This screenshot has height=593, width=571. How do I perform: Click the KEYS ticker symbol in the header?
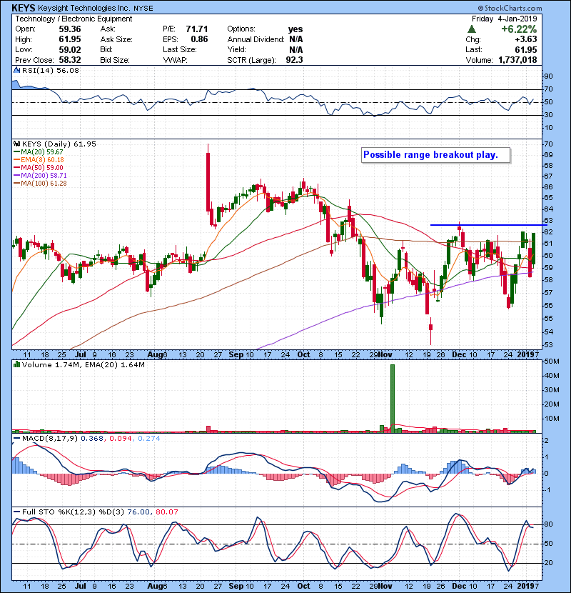[24, 8]
